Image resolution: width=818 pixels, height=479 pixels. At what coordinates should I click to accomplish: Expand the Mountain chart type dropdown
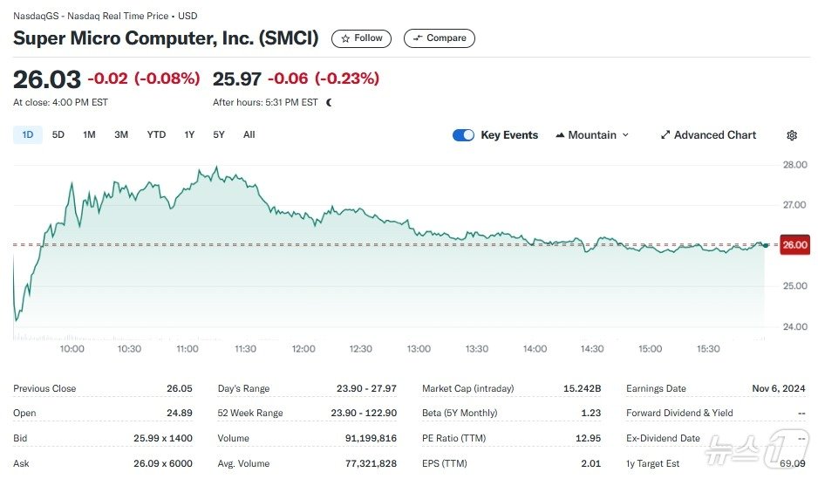click(624, 135)
